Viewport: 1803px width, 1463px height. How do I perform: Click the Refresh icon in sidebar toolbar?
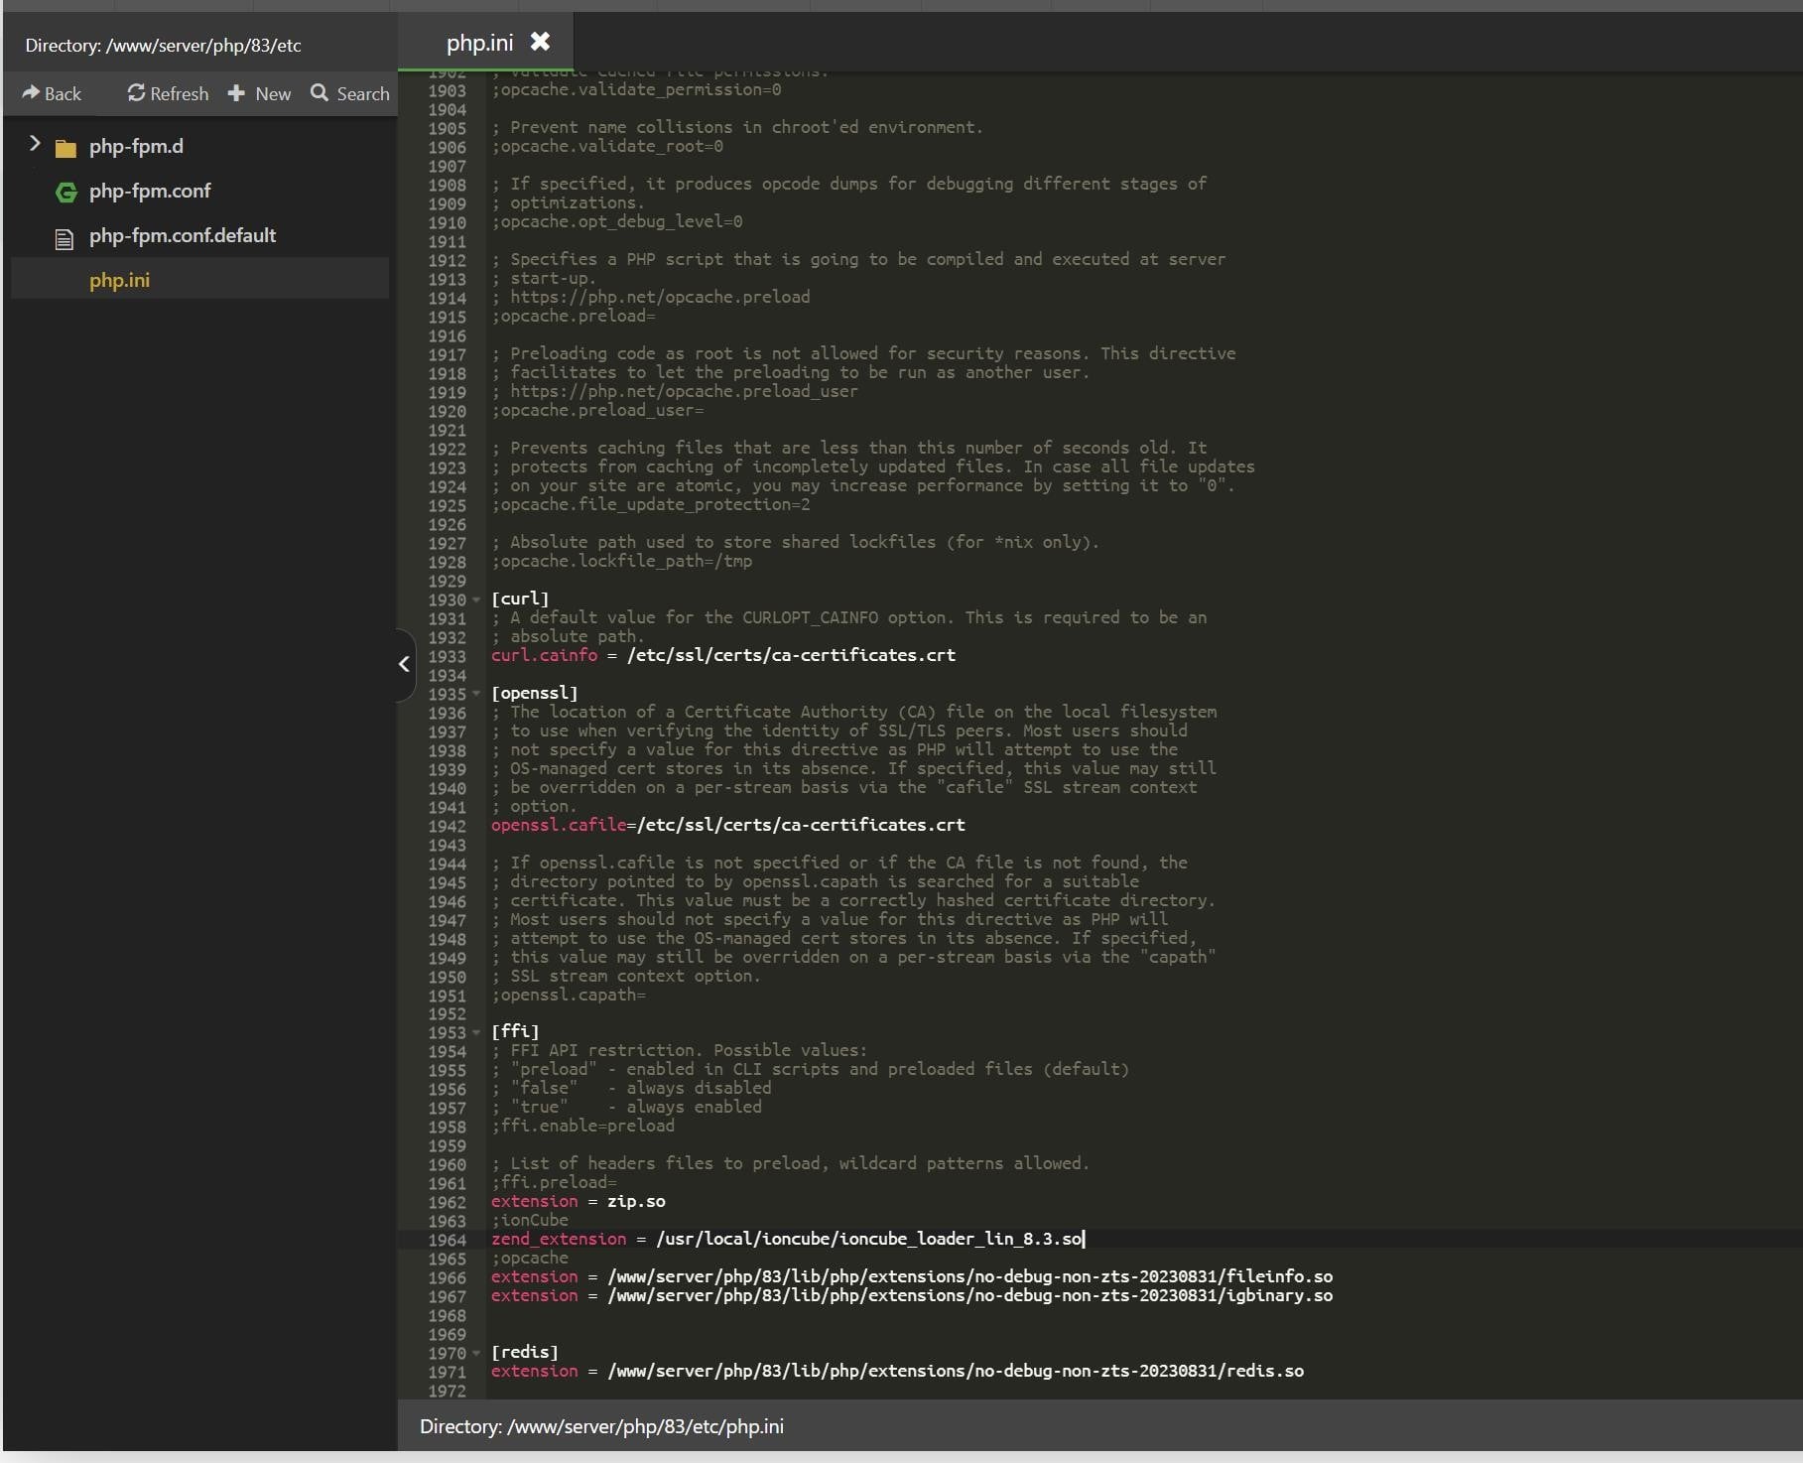pyautogui.click(x=136, y=92)
